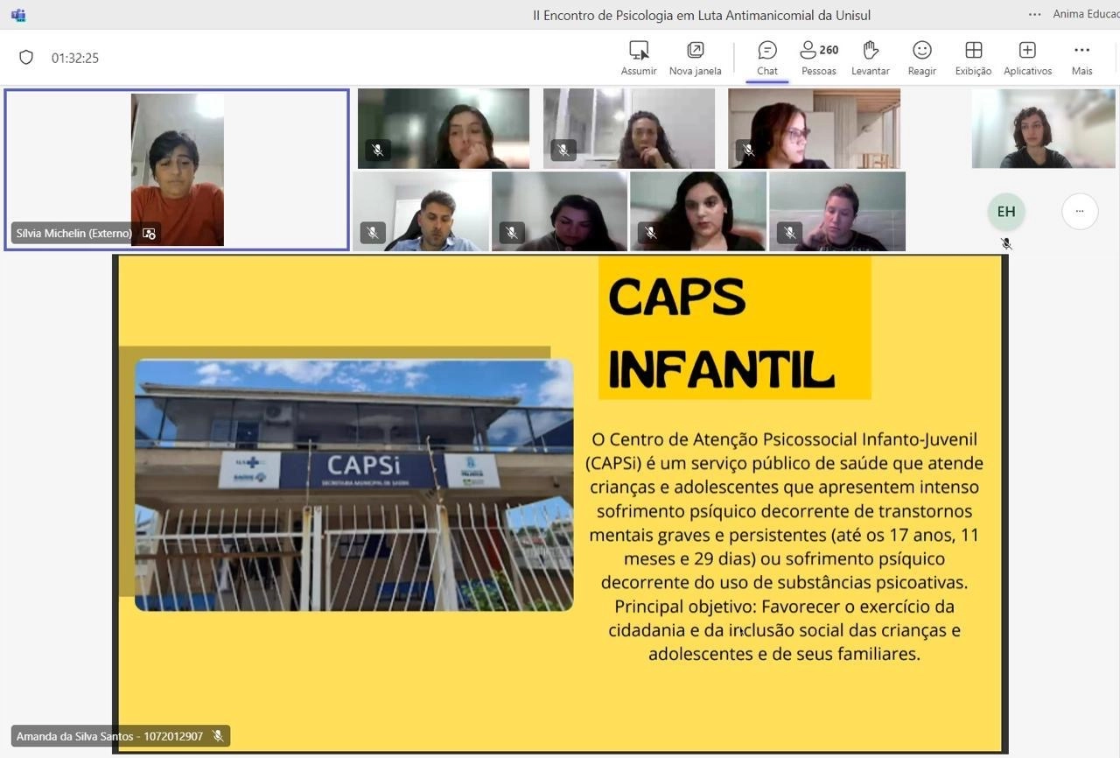Click the meeting title text

point(702,15)
